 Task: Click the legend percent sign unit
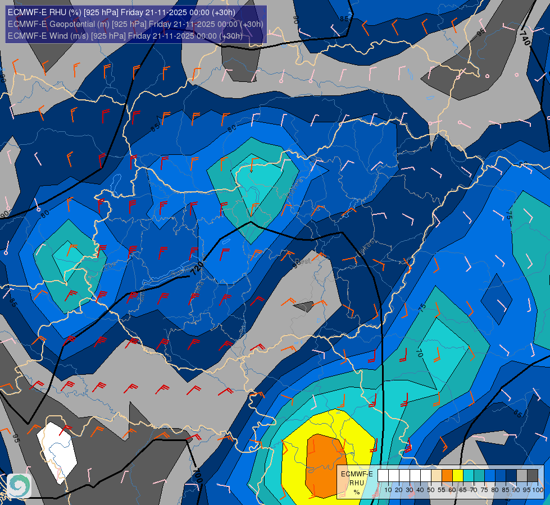[357, 492]
